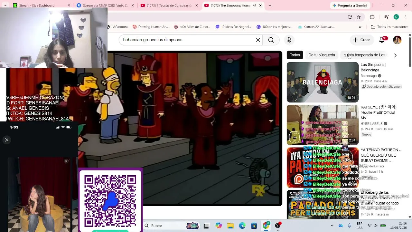Open Microsoft Edge from the taskbar
This screenshot has height=232, width=412.
(x=242, y=226)
